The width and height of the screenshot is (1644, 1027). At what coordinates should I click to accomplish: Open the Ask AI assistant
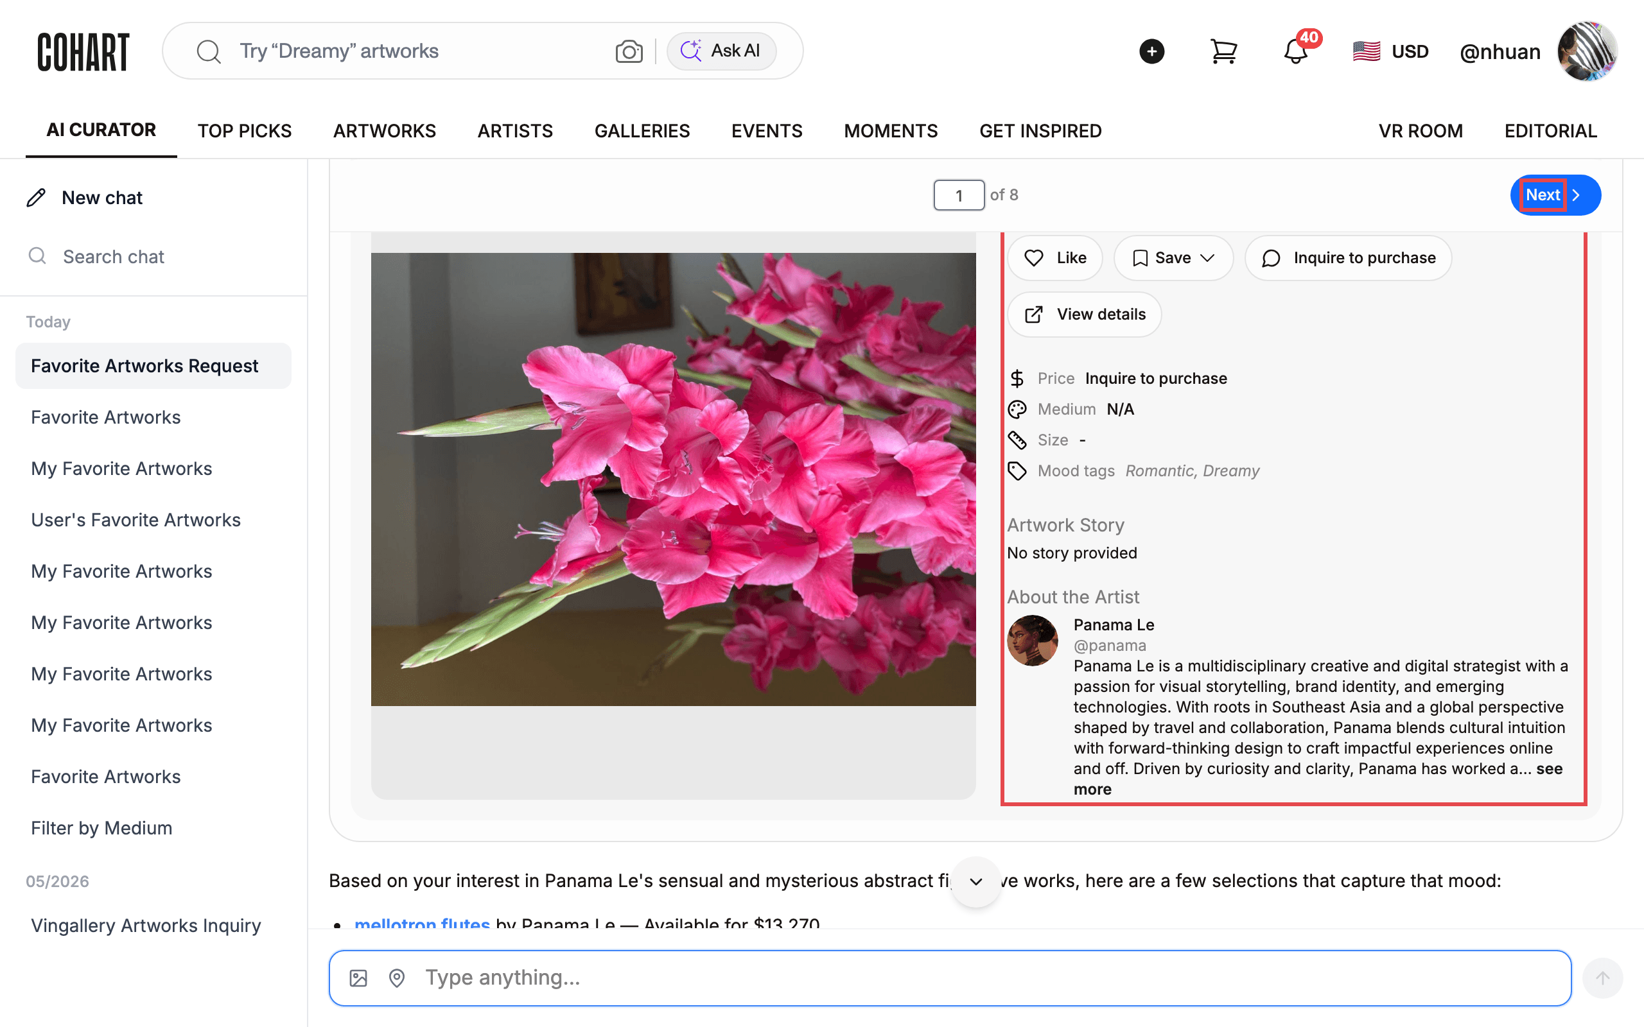[721, 51]
